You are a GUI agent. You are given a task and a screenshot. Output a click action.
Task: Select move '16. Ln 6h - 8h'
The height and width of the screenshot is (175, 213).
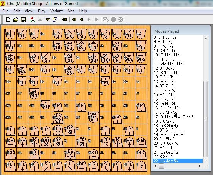[165, 104]
